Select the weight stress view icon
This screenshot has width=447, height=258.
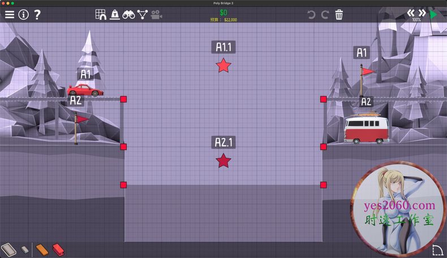[x=115, y=15]
